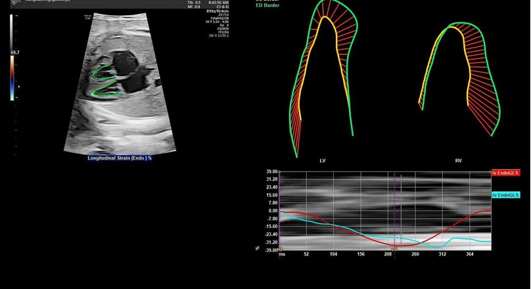Click the -23.40 y-axis value
Viewport: 531px width, 289px height.
click(x=271, y=234)
